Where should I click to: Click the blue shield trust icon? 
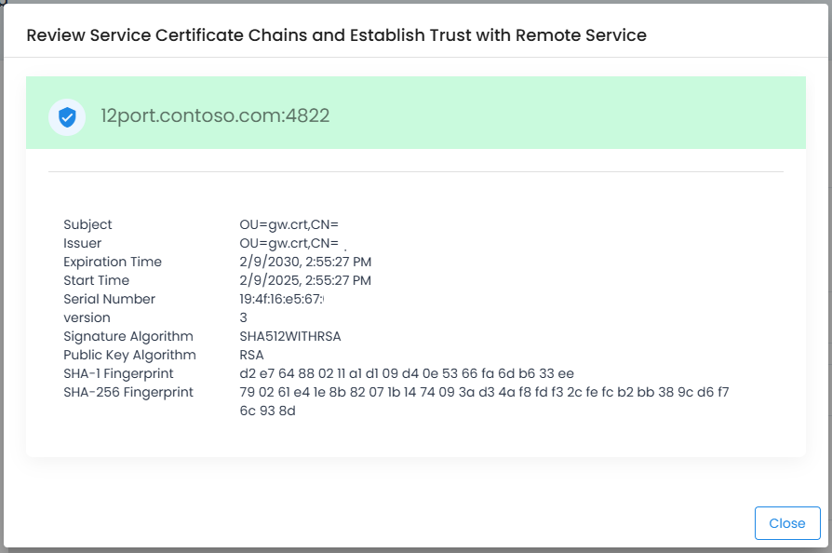click(66, 116)
